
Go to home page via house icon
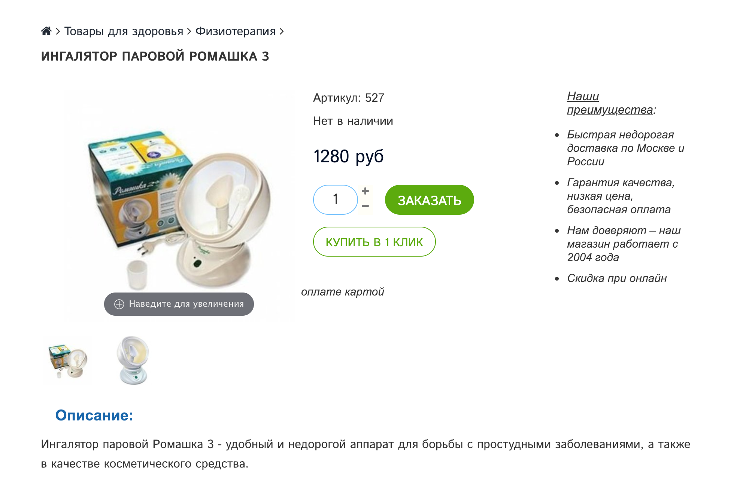click(x=46, y=31)
